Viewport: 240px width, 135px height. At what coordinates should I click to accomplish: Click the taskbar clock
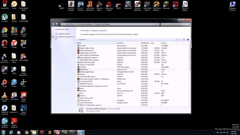pos(234,132)
